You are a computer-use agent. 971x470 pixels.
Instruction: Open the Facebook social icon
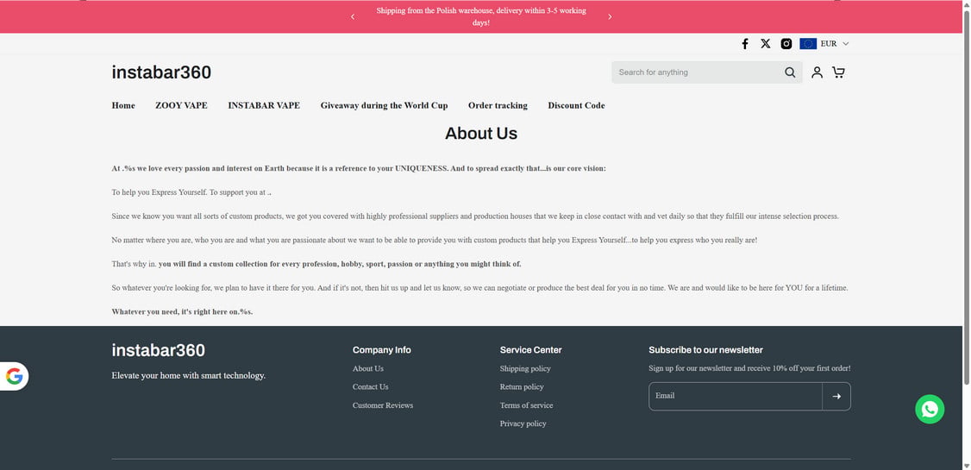(745, 43)
